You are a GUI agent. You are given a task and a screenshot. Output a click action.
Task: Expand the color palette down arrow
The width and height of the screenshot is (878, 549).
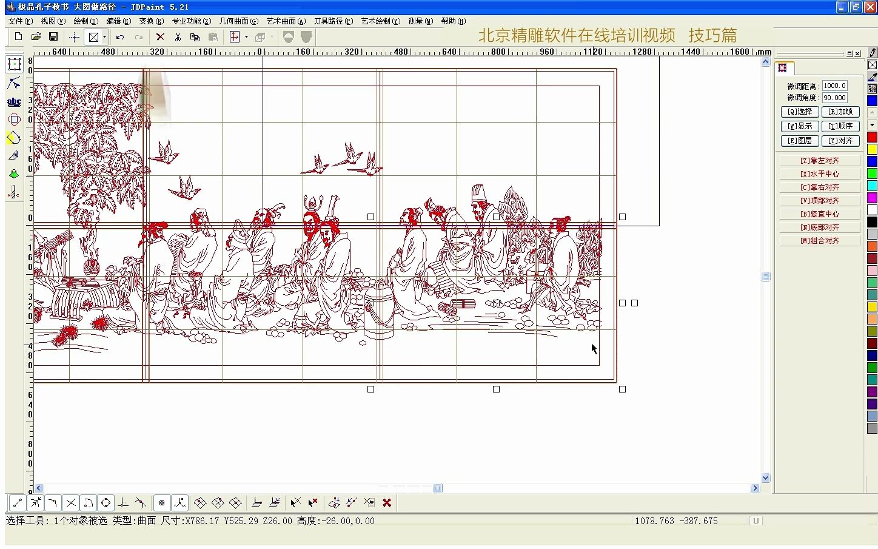(873, 125)
